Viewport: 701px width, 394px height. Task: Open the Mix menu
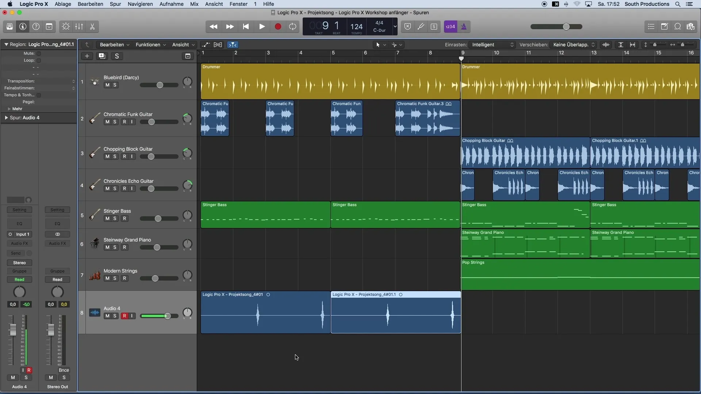coord(194,4)
